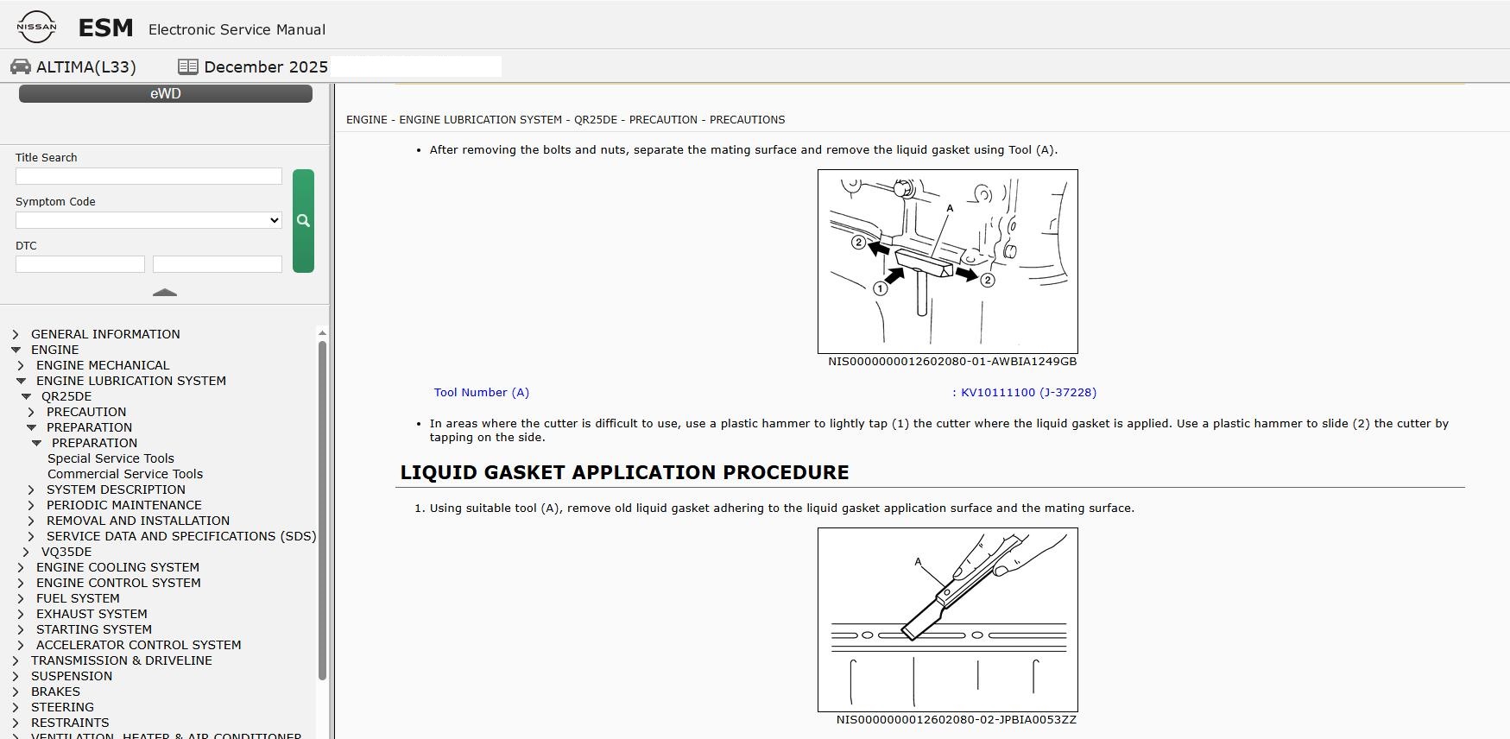Focus the Title Search input field
The image size is (1510, 739).
coord(148,176)
